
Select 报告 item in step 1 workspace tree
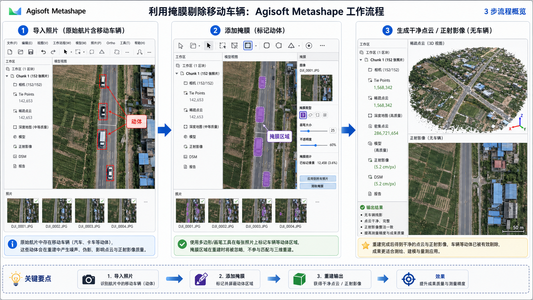pyautogui.click(x=19, y=166)
